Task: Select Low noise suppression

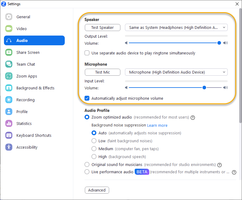Action: [x=94, y=141]
